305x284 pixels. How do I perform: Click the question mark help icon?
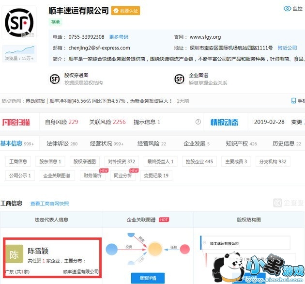coord(198,122)
